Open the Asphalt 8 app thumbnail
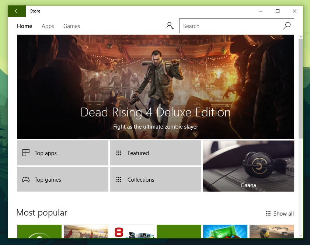 point(132,231)
